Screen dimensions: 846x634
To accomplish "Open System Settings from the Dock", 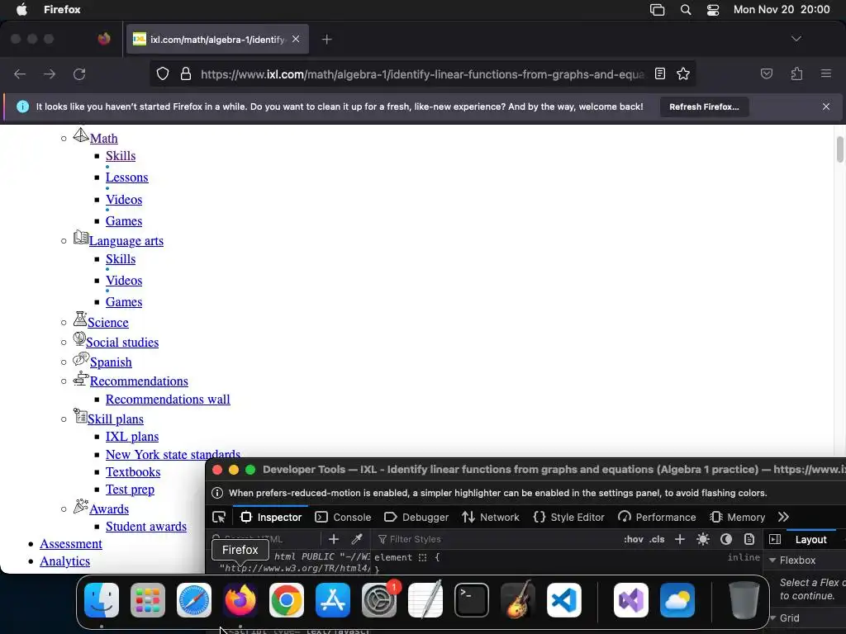I will click(378, 600).
